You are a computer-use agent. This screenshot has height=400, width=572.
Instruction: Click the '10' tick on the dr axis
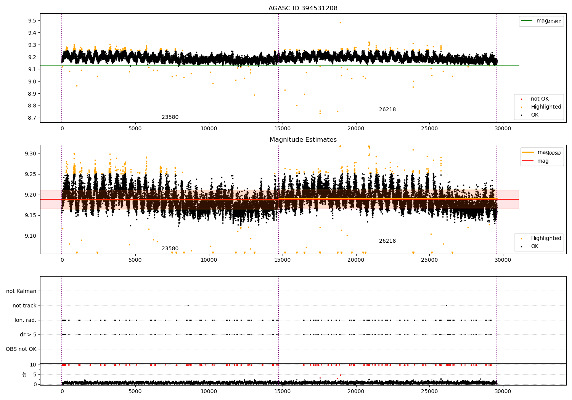click(x=33, y=365)
